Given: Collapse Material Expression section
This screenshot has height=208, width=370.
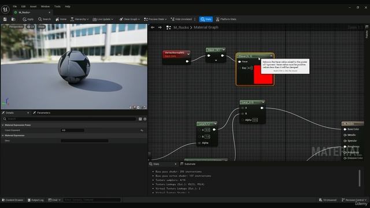Looking at the screenshot, I should coord(3,136).
